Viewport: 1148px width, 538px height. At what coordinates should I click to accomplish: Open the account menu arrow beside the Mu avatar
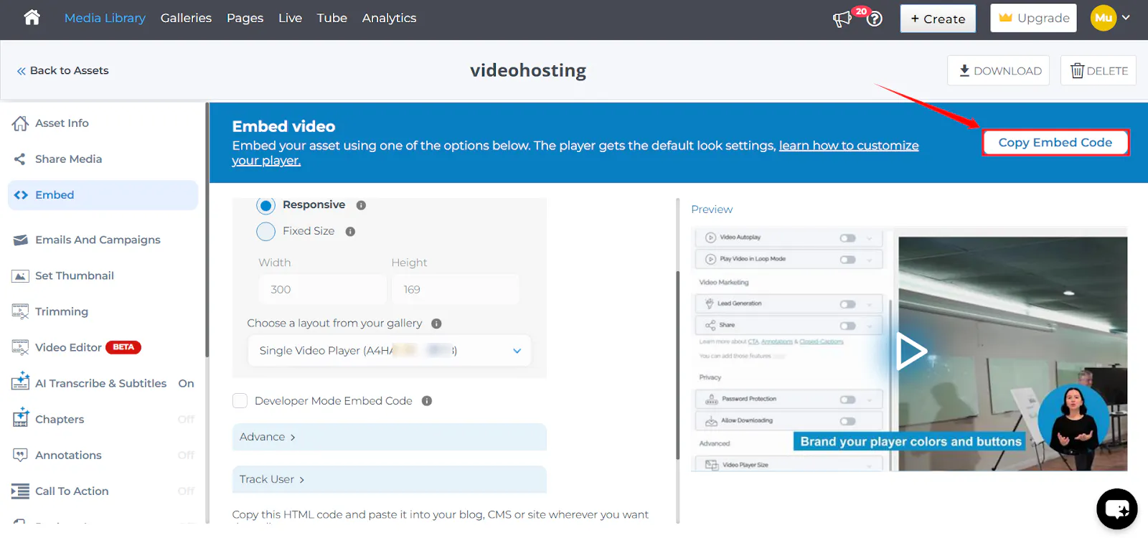coord(1126,18)
